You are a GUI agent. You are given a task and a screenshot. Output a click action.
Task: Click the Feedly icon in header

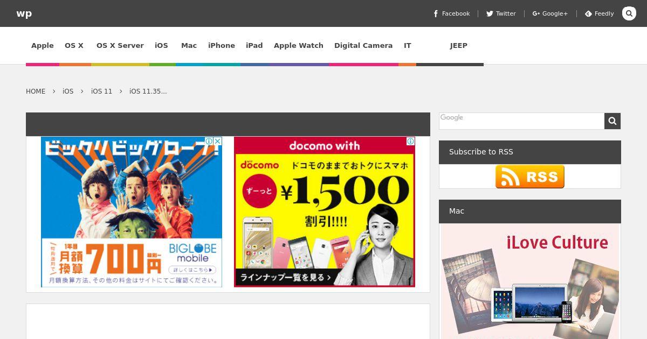tap(588, 13)
